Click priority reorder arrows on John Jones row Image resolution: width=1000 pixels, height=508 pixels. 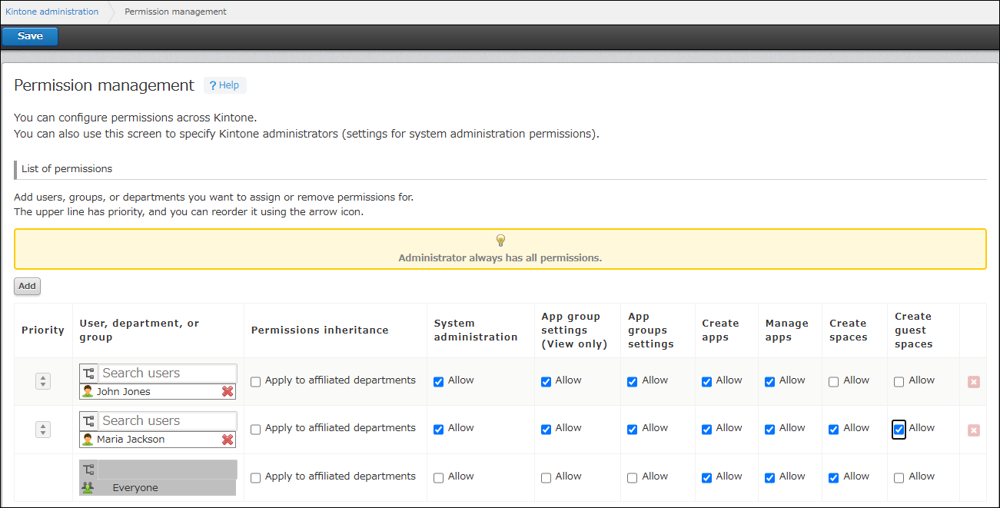point(42,380)
